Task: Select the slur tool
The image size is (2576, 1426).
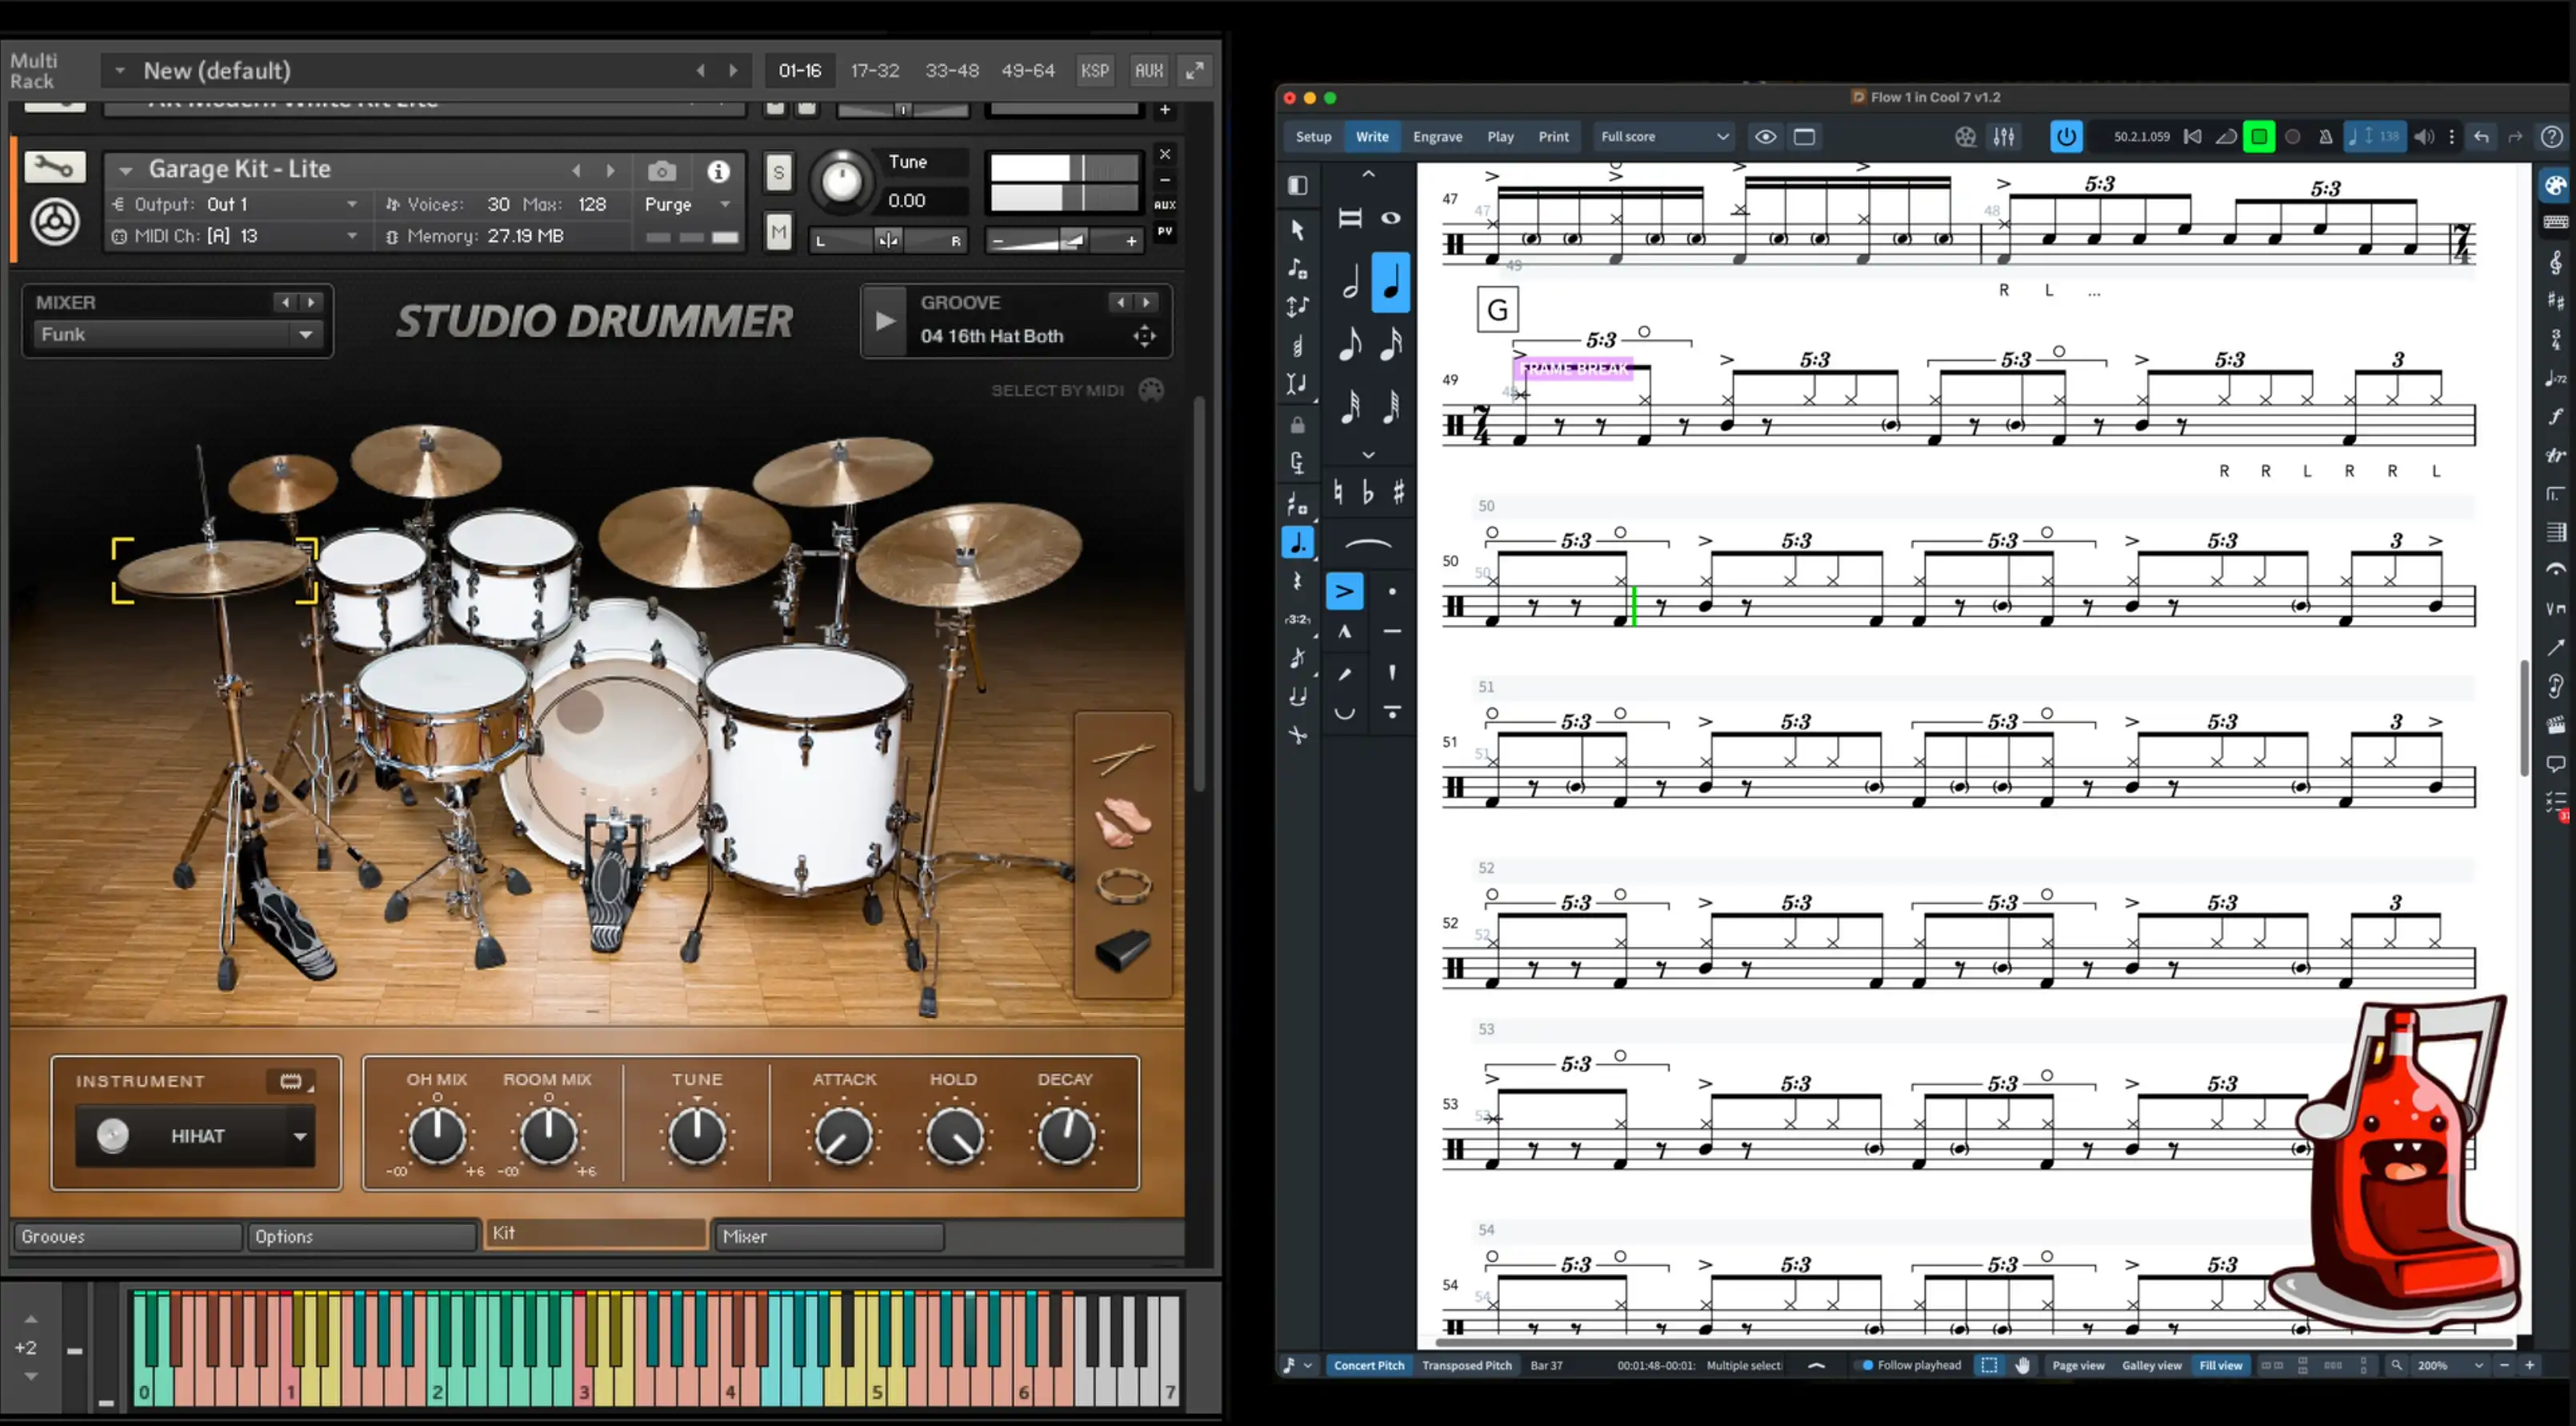Action: tap(1368, 545)
